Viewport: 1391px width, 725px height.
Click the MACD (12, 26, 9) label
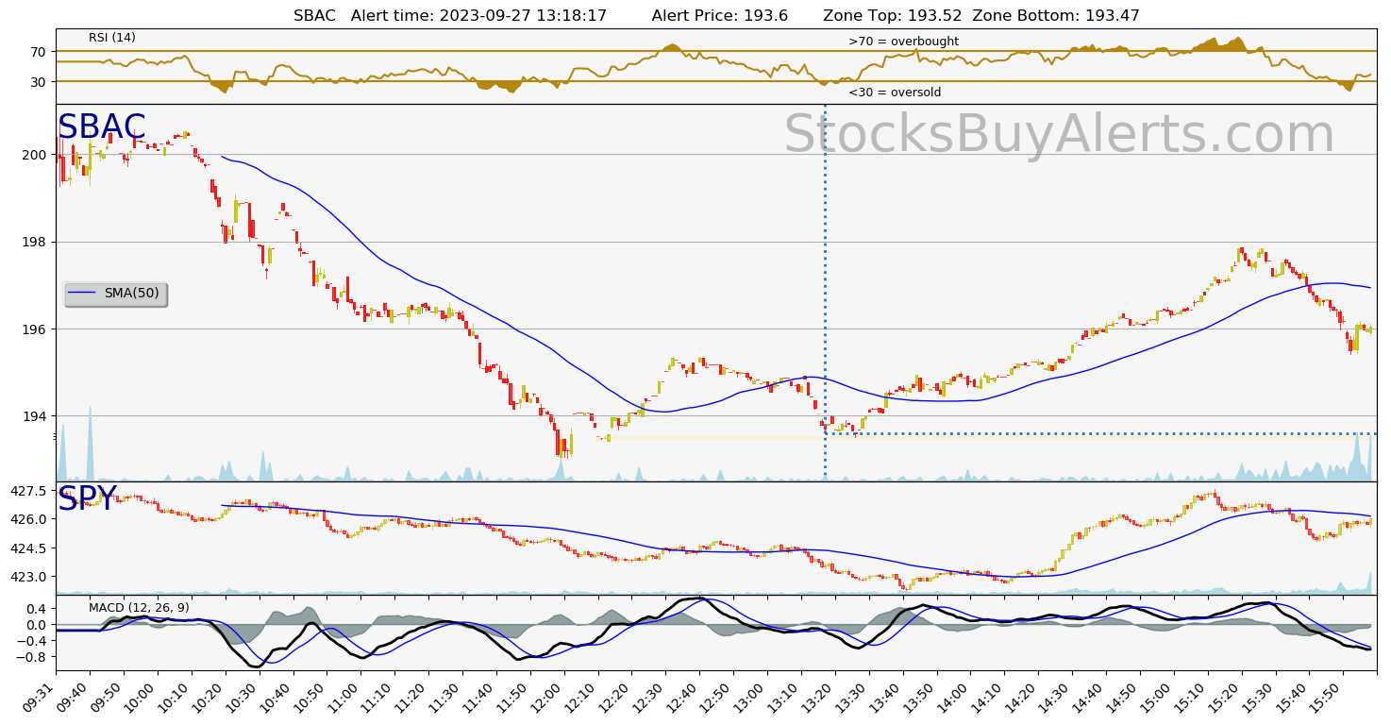tap(139, 608)
